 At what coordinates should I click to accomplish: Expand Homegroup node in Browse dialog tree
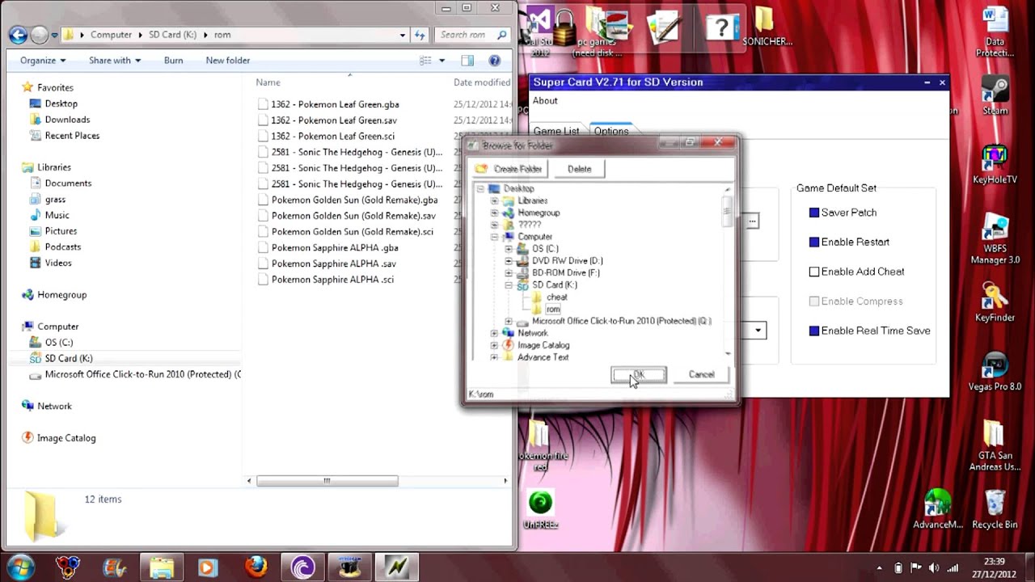point(494,213)
